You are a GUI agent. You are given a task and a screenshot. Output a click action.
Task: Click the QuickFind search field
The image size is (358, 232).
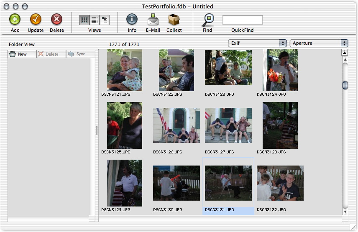tap(242, 20)
